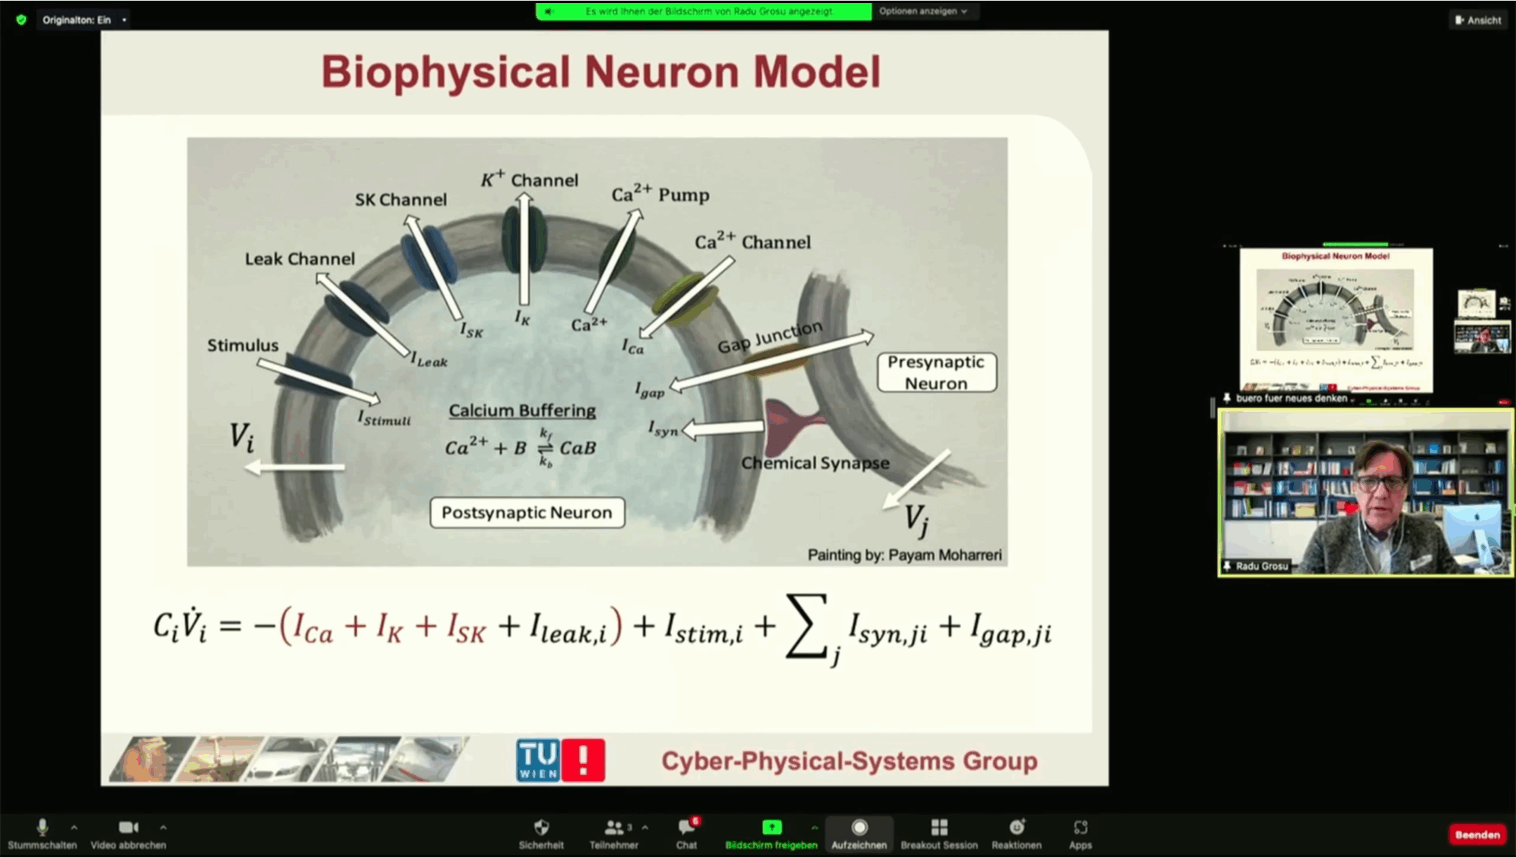Open the Chat panel
Viewport: 1516px width, 857px height.
(x=686, y=828)
